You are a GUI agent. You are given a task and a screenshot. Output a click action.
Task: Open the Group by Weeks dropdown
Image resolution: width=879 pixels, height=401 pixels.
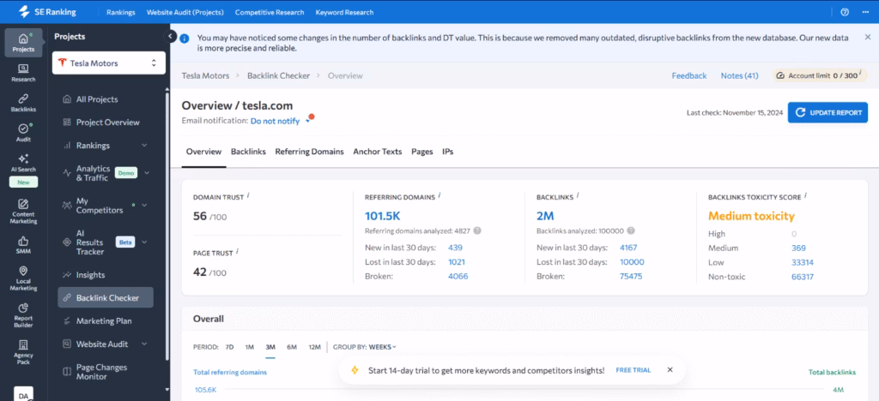[382, 347]
